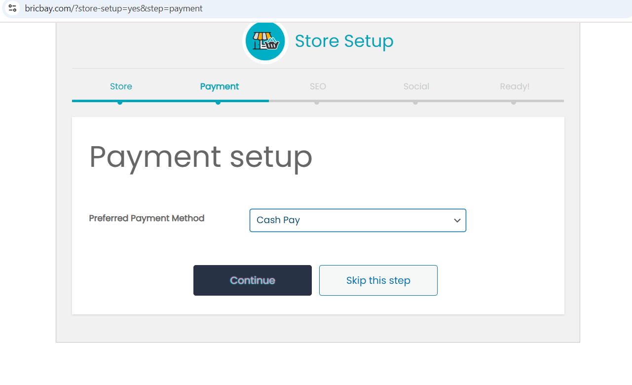The height and width of the screenshot is (385, 632).
Task: Click the dot marker under Ready! step
Action: 514,102
